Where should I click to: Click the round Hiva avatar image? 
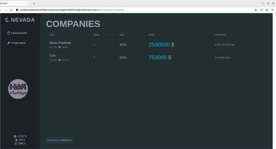pos(18,89)
